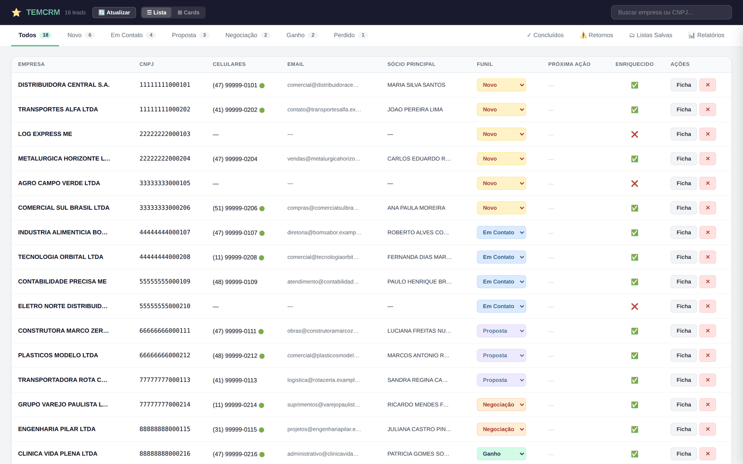743x464 pixels.
Task: Open Proposta dropdown for CONSTRUTORA MARCO ZER
Action: tap(501, 331)
